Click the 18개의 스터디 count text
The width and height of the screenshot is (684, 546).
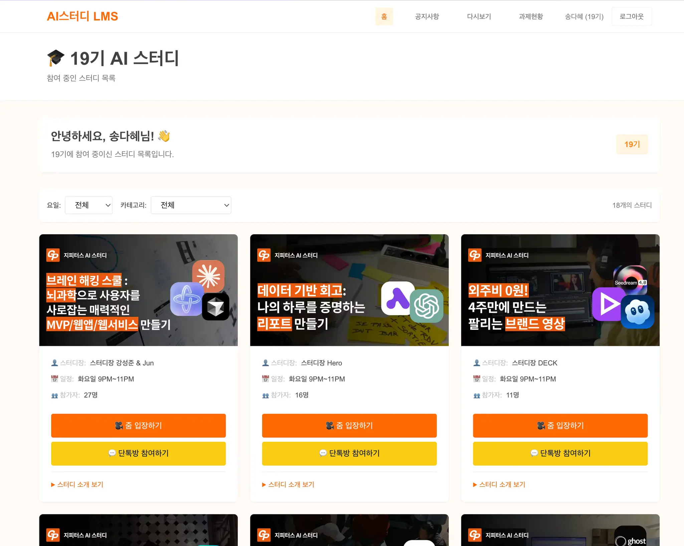[632, 205]
